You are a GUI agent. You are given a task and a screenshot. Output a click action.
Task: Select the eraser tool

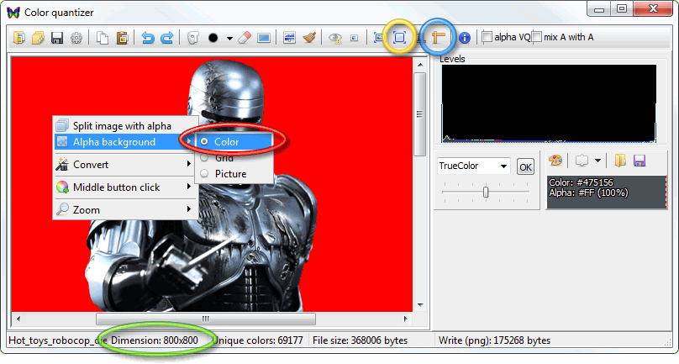[245, 38]
